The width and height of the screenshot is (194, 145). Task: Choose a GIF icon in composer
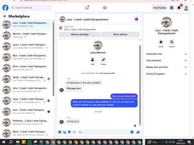[74, 132]
